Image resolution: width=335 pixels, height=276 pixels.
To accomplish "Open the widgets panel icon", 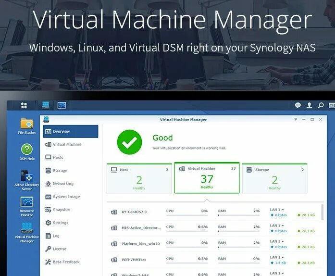I will pyautogui.click(x=332, y=105).
